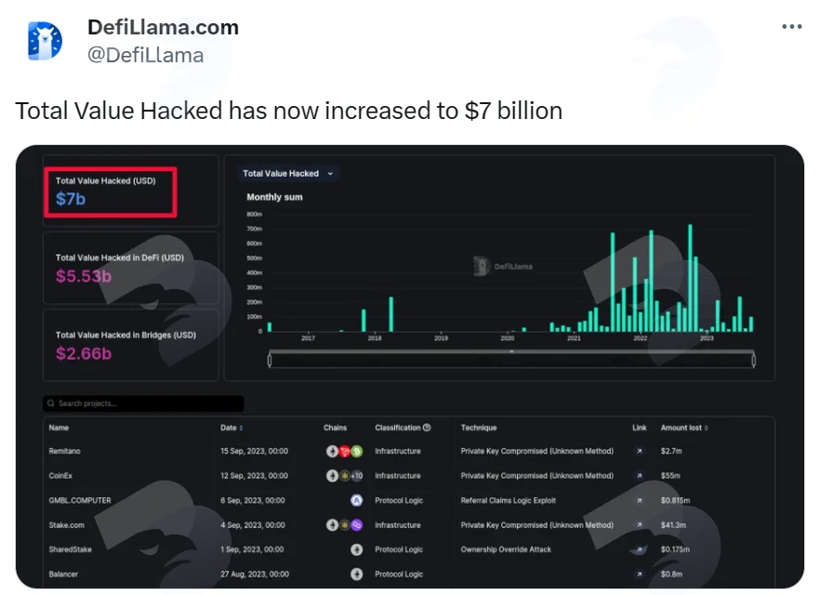Grab the right handle of chart range slider
This screenshot has height=595, width=820.
point(754,360)
